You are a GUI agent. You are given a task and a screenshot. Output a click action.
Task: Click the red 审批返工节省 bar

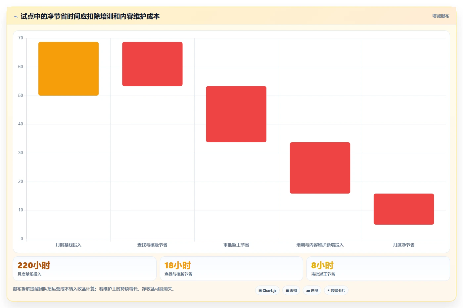click(236, 114)
